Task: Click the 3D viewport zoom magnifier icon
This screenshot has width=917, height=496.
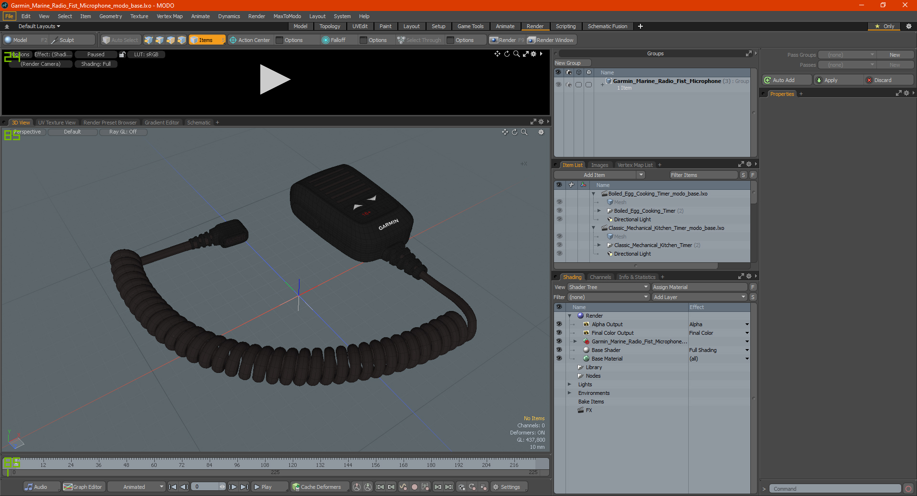Action: 524,132
